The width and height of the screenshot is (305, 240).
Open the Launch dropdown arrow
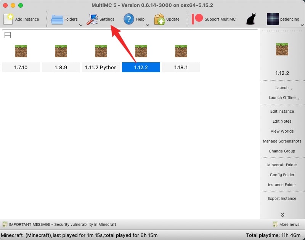pos(292,89)
